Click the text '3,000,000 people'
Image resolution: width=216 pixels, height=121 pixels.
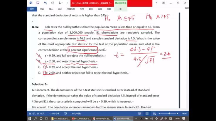[81, 33]
